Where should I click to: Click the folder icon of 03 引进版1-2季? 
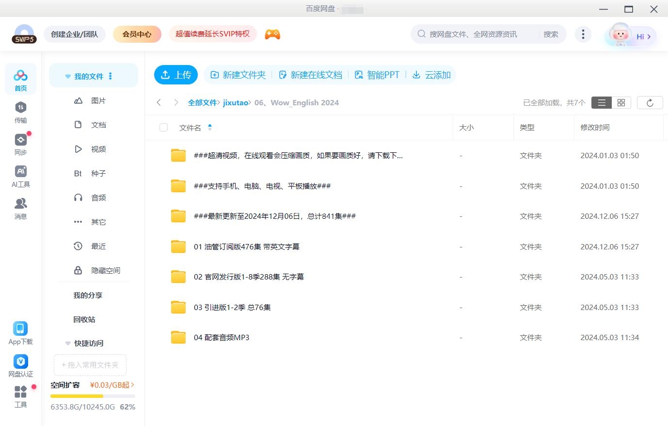coord(178,307)
